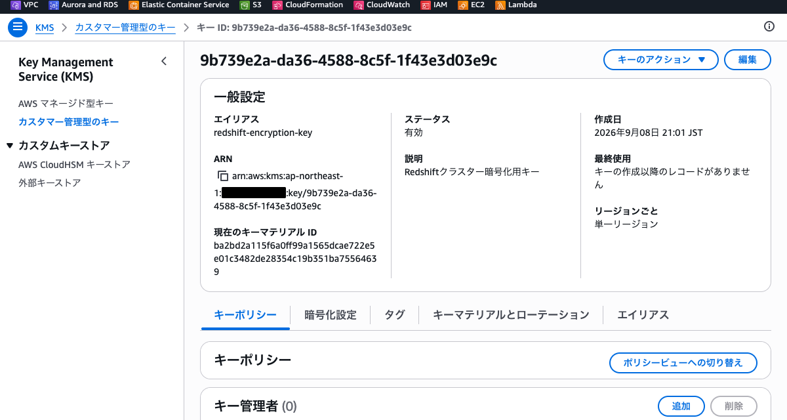
Task: Switch to キーマテリアルとローテーション tab
Action: pyautogui.click(x=511, y=315)
